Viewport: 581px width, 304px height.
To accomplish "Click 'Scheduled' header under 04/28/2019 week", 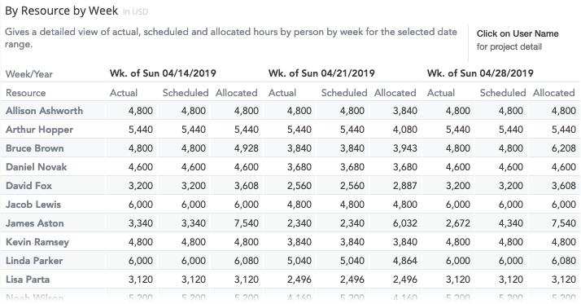I will point(502,93).
